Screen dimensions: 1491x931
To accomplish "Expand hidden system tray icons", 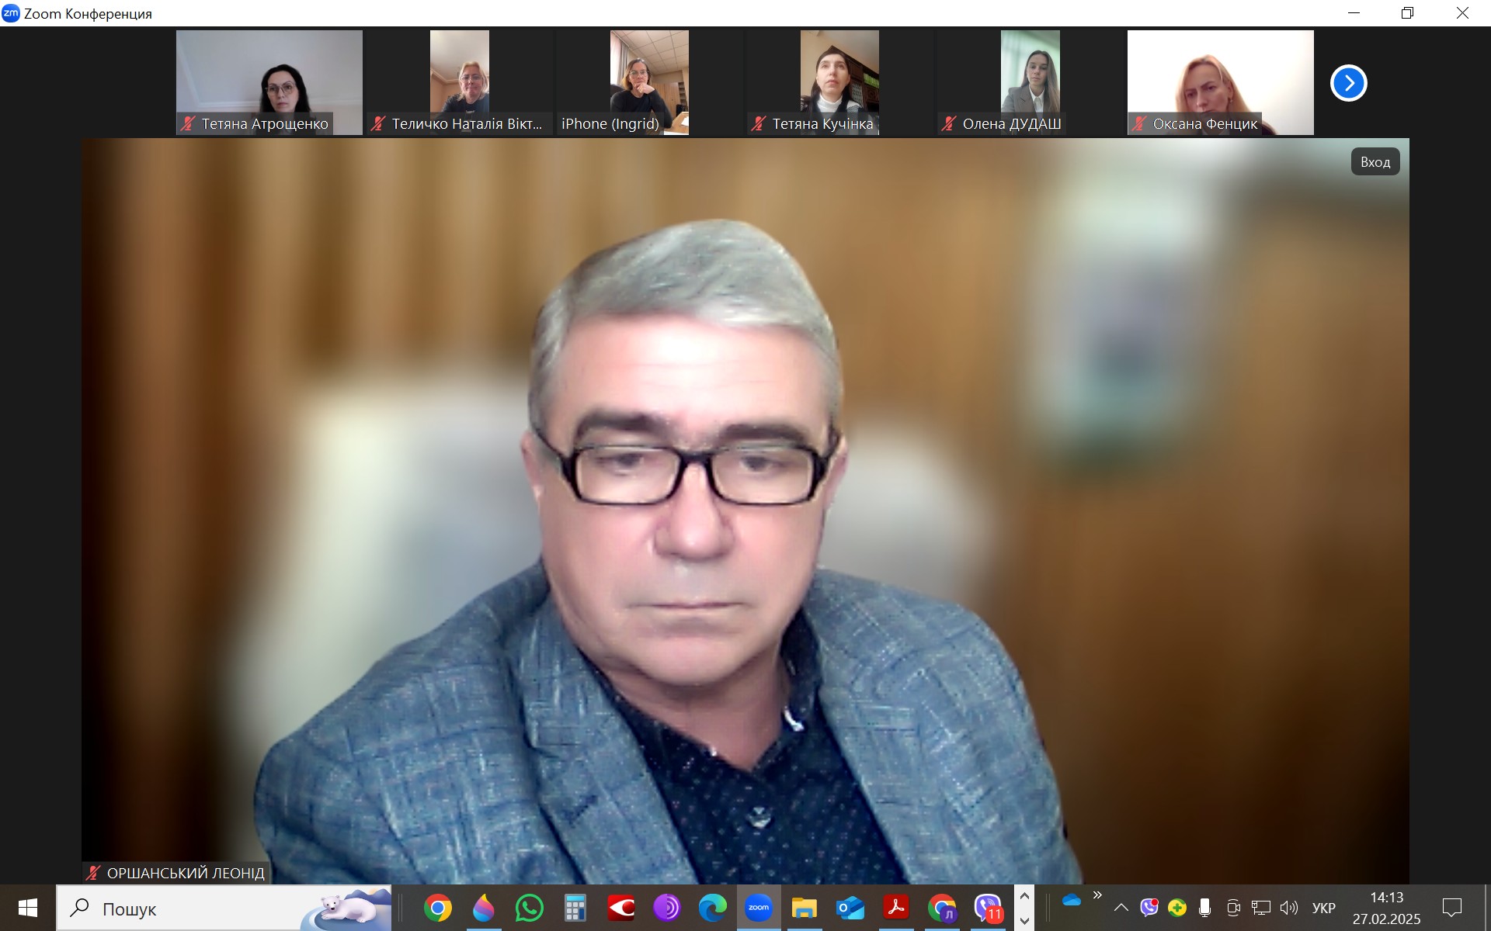I will pyautogui.click(x=1121, y=907).
